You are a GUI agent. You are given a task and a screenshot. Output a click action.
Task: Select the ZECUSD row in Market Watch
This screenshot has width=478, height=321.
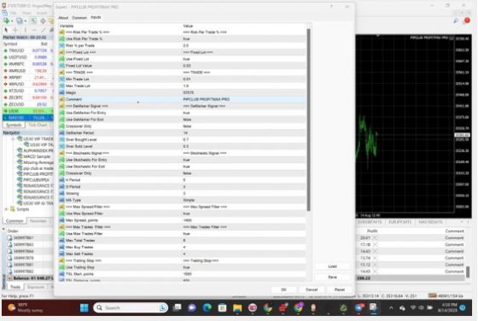[28, 104]
